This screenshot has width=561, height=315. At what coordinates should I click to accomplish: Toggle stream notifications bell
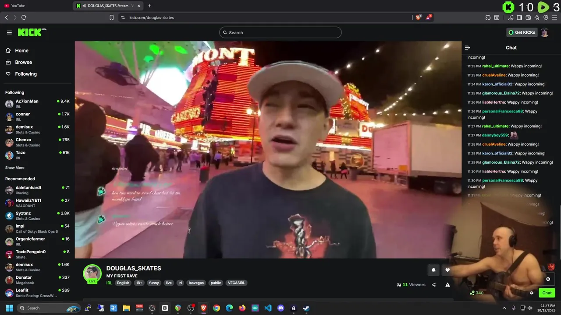coord(433,270)
